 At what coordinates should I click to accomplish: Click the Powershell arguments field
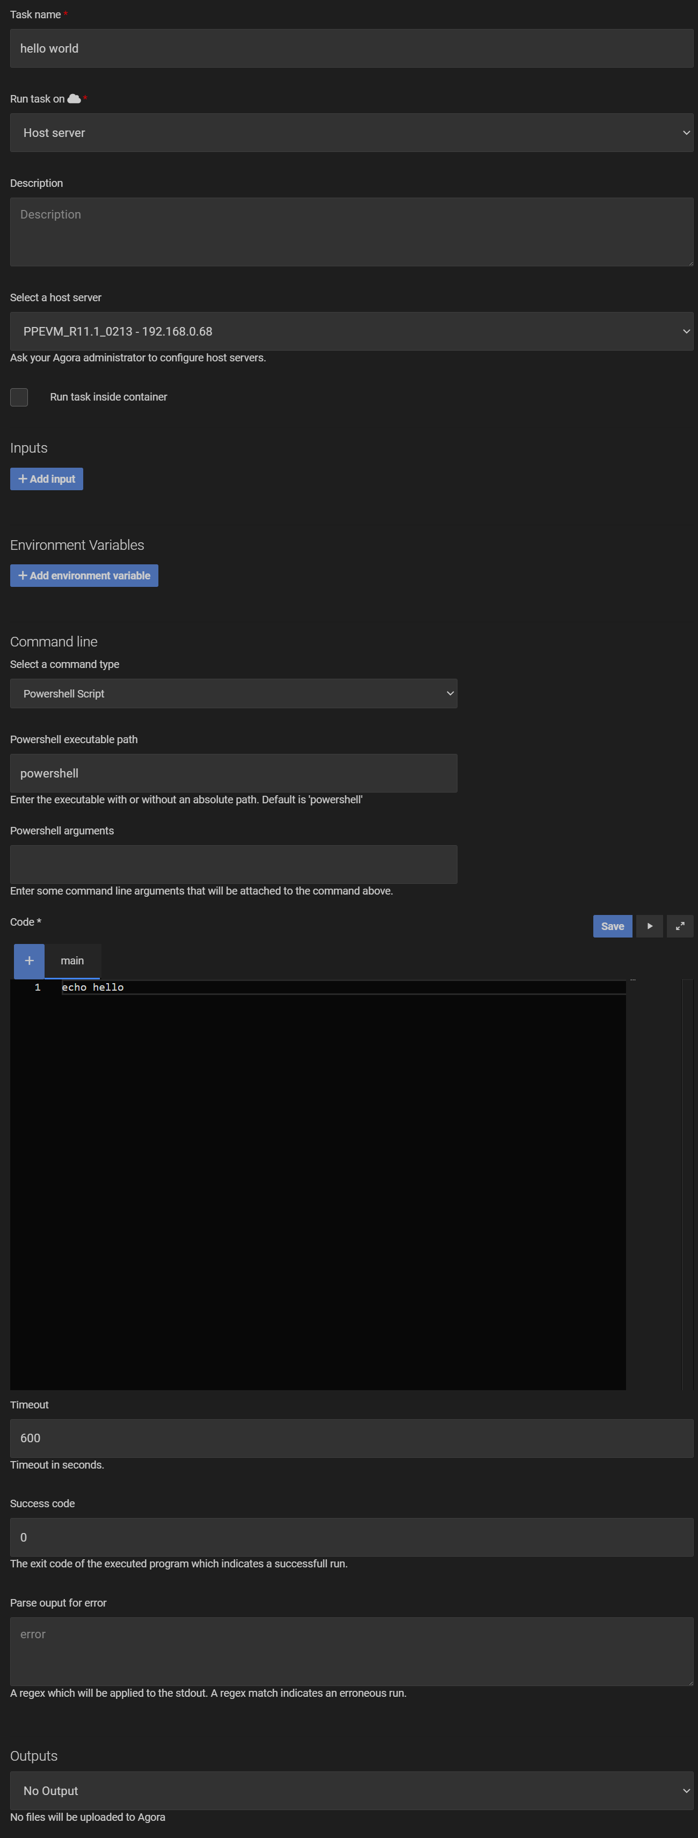click(x=234, y=865)
